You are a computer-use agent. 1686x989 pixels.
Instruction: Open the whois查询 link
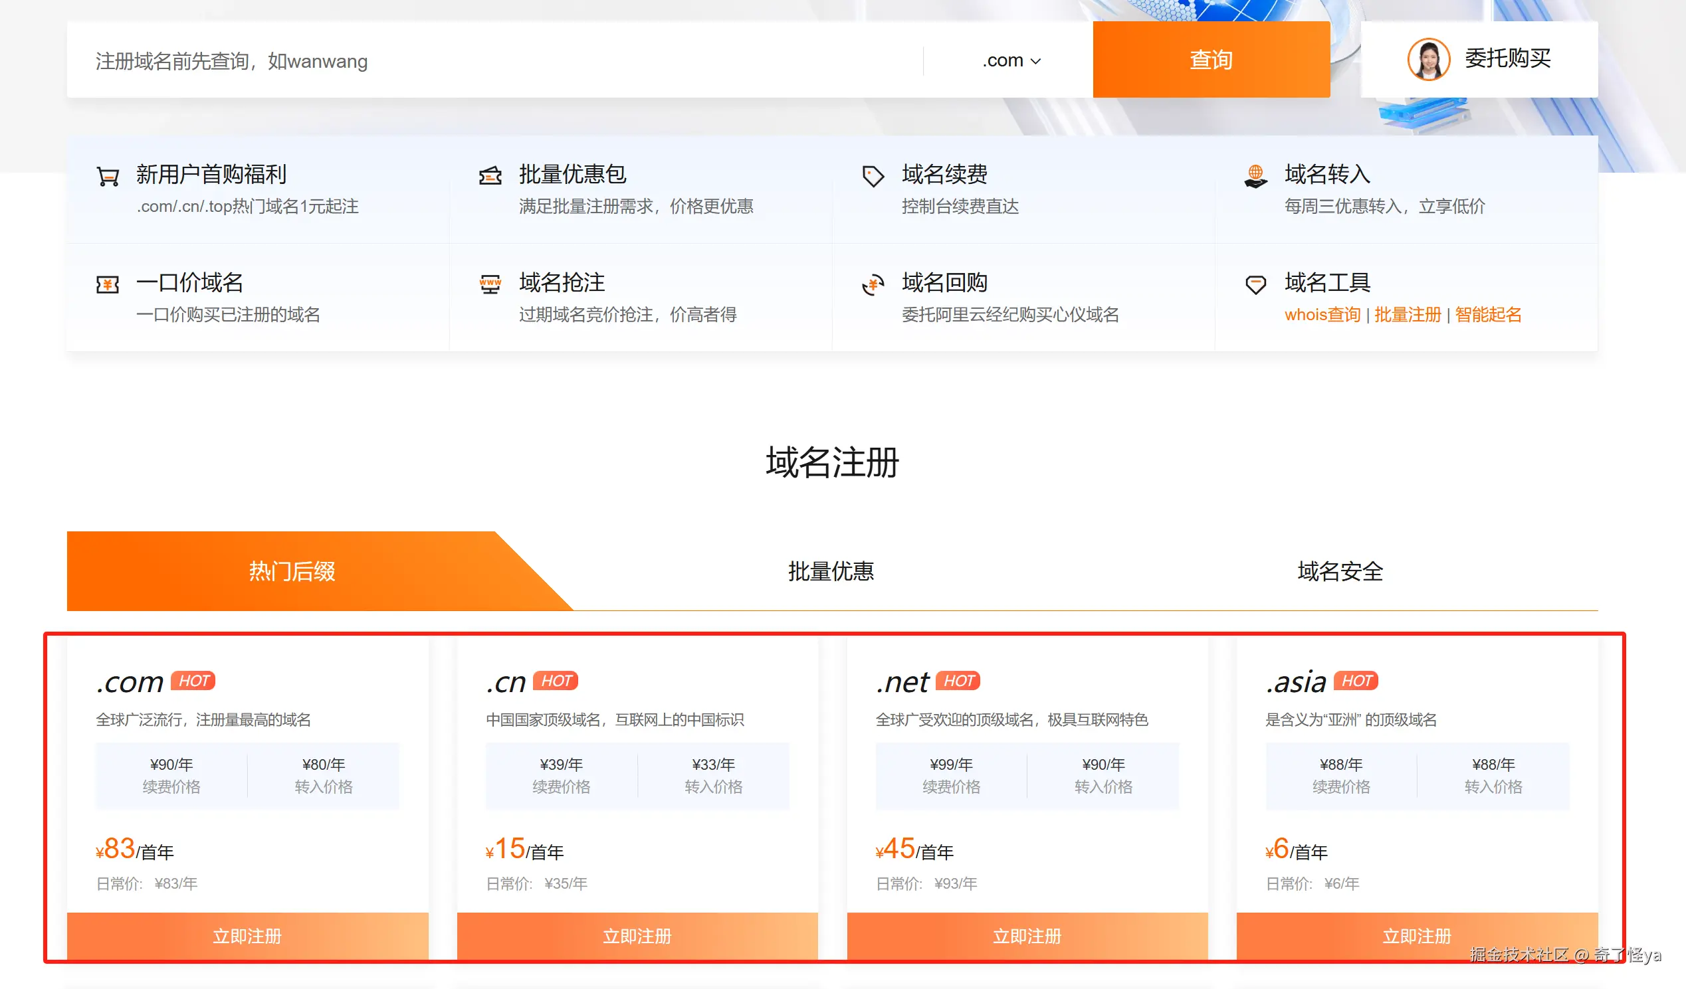pos(1322,315)
